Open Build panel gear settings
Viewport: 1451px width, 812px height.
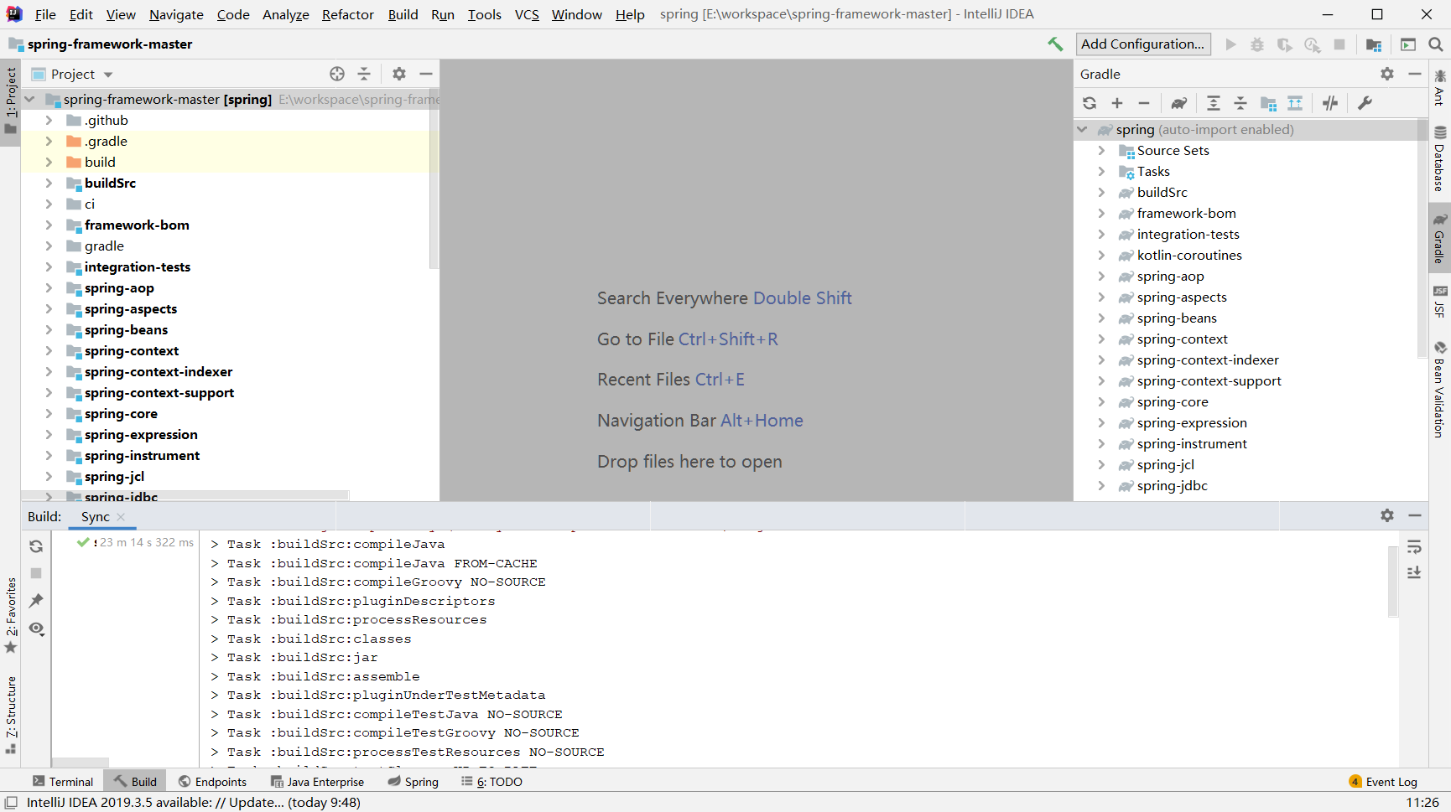[x=1387, y=515]
